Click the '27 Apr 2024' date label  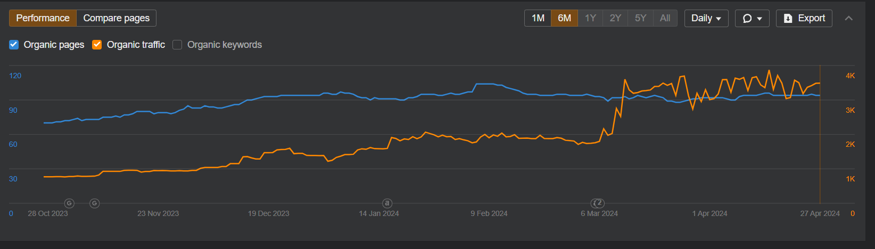820,213
